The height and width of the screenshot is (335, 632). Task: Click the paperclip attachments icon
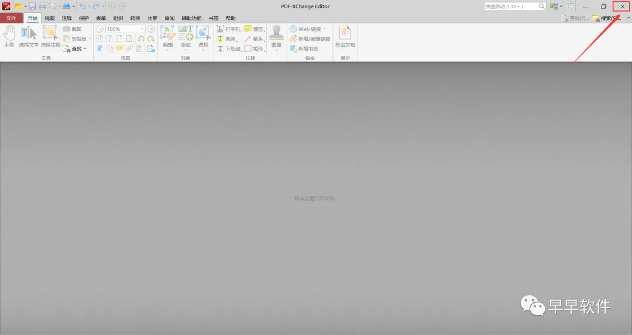[x=129, y=48]
